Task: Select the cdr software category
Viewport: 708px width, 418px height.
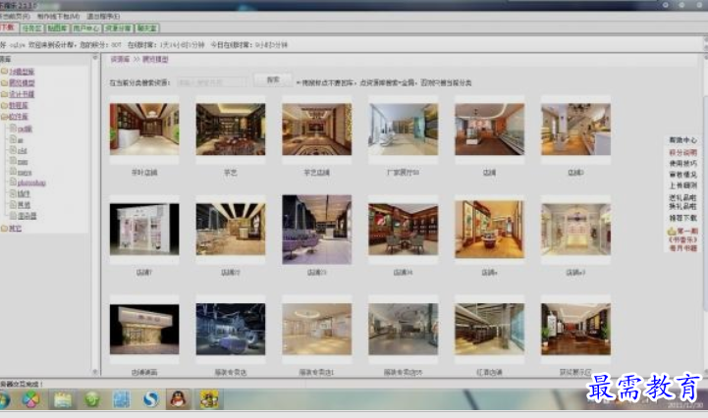Action: tap(22, 151)
